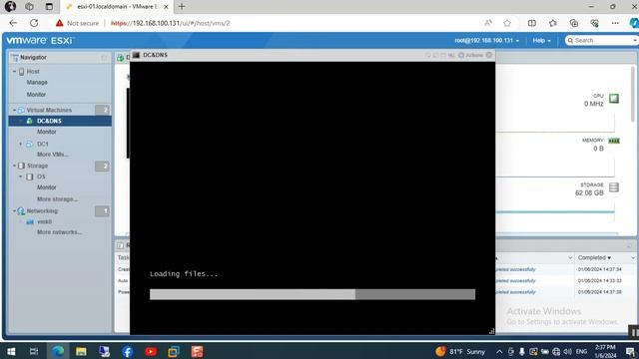This screenshot has width=639, height=359.
Task: Collapse the Host tree node
Action: 14,71
